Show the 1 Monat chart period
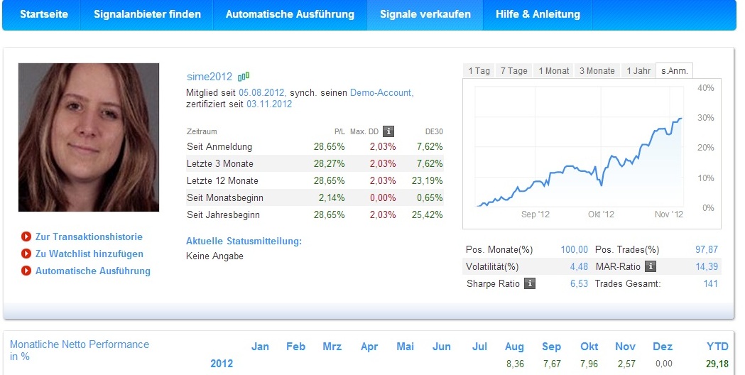Image resolution: width=745 pixels, height=375 pixels. pyautogui.click(x=554, y=71)
